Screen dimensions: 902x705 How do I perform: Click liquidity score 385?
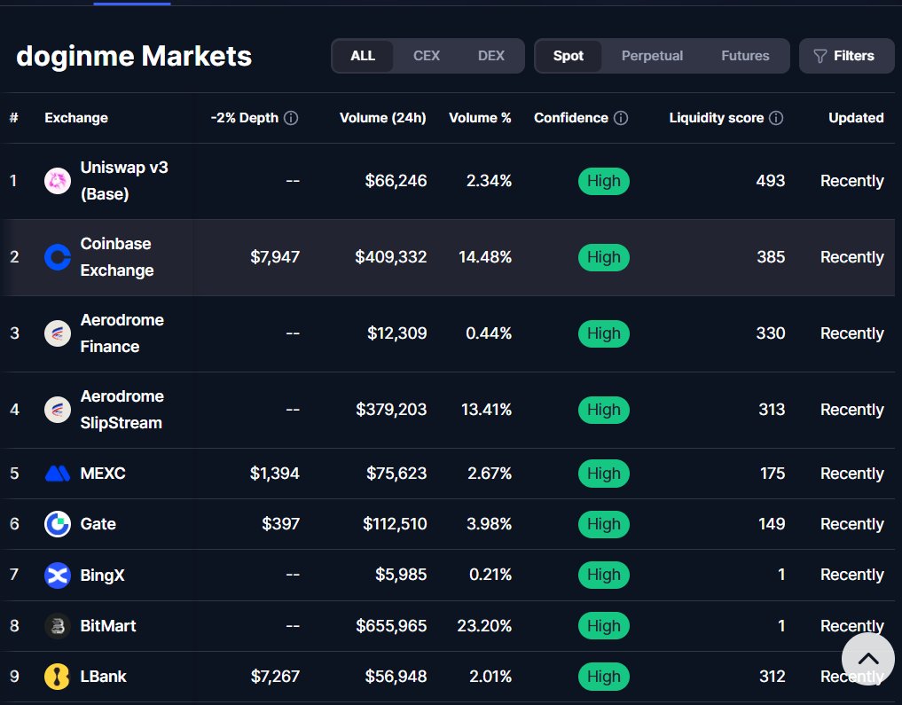(771, 256)
